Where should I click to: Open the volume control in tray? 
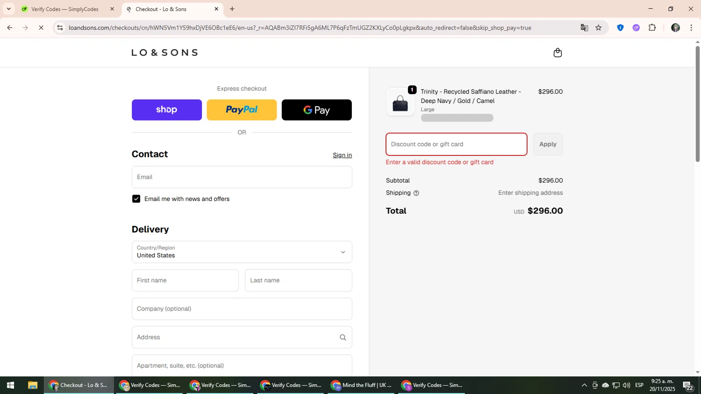tap(626, 385)
